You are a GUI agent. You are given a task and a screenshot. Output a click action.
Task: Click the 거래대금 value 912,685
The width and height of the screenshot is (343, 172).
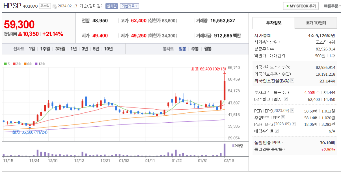pos(223,36)
